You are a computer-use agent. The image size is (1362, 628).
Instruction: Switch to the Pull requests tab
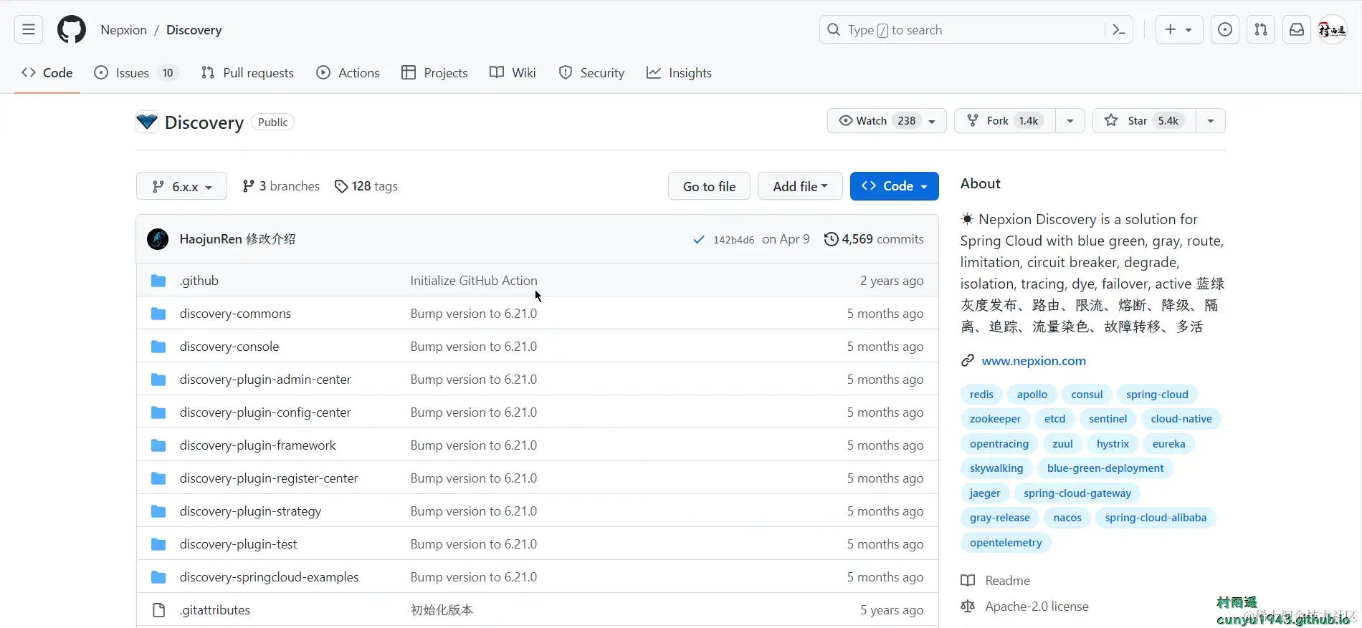point(248,73)
